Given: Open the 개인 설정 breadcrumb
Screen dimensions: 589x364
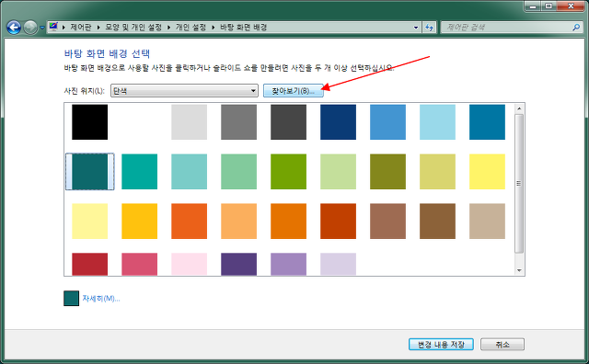Looking at the screenshot, I should tap(191, 27).
